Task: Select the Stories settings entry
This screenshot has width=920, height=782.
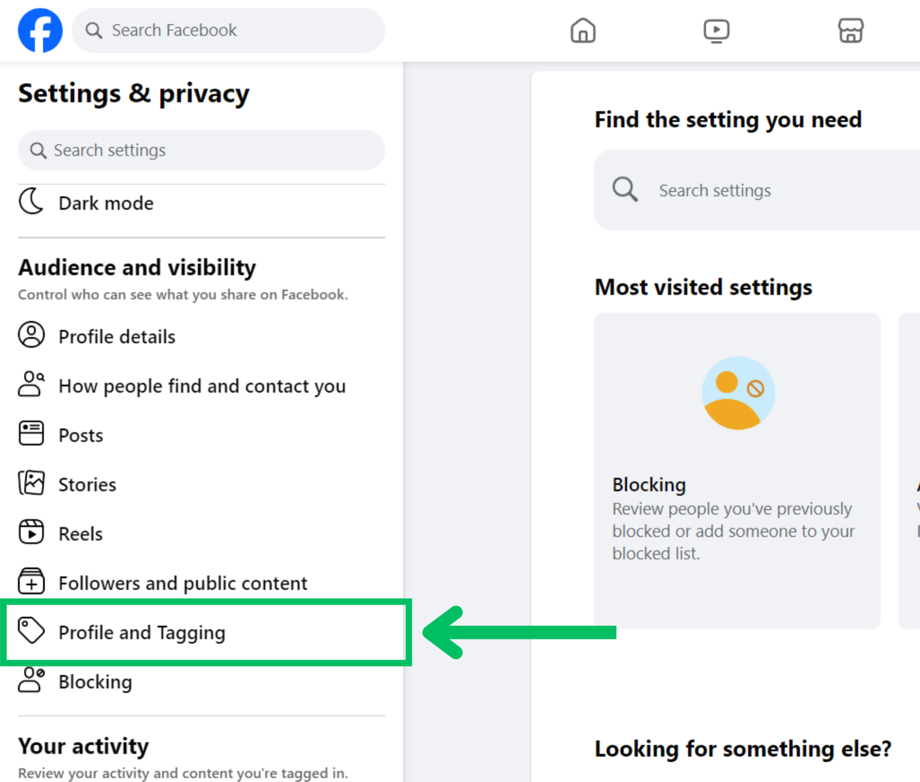Action: (x=87, y=484)
